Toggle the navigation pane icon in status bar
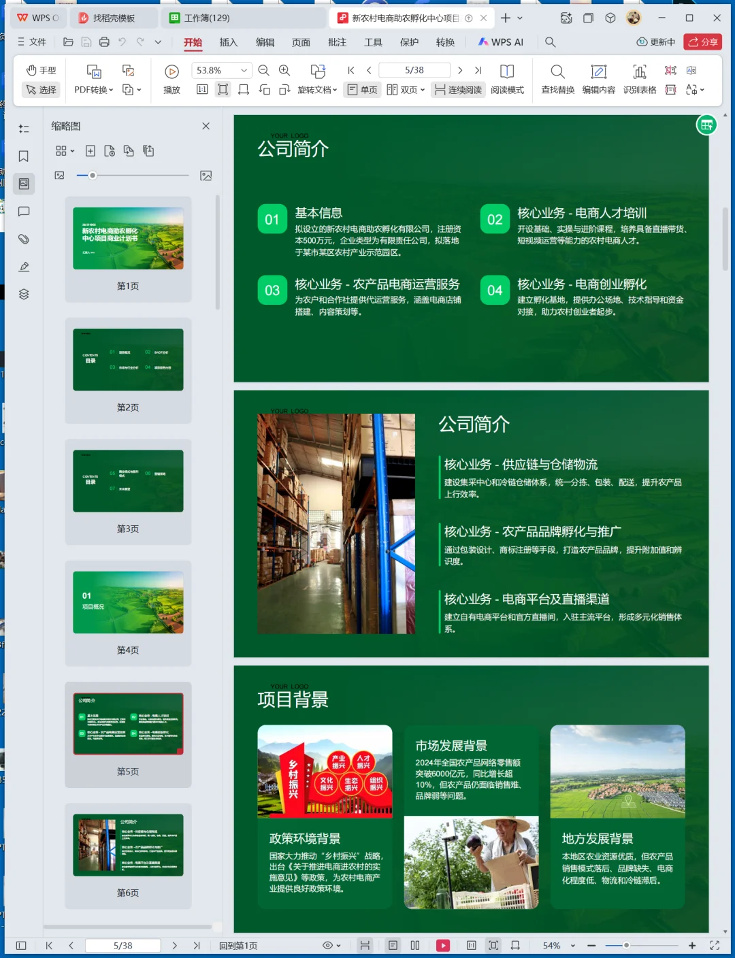Viewport: 735px width, 958px height. (x=21, y=946)
